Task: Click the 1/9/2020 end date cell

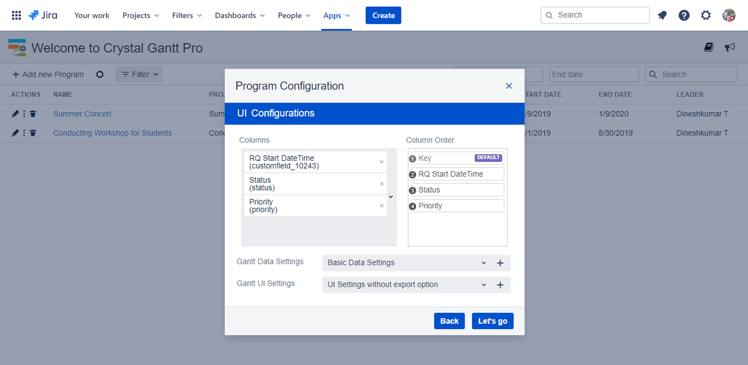Action: [613, 114]
